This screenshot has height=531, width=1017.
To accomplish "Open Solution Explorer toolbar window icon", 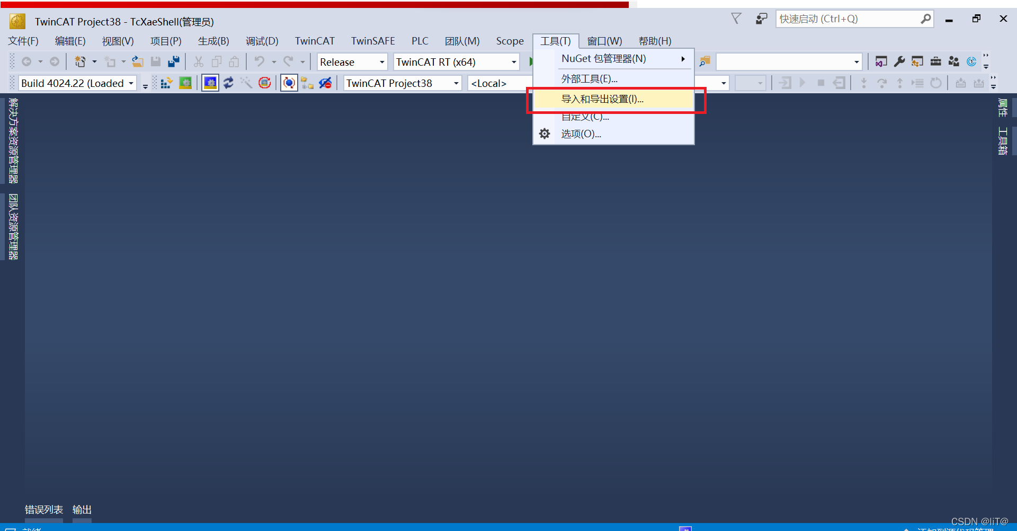I will coord(881,62).
